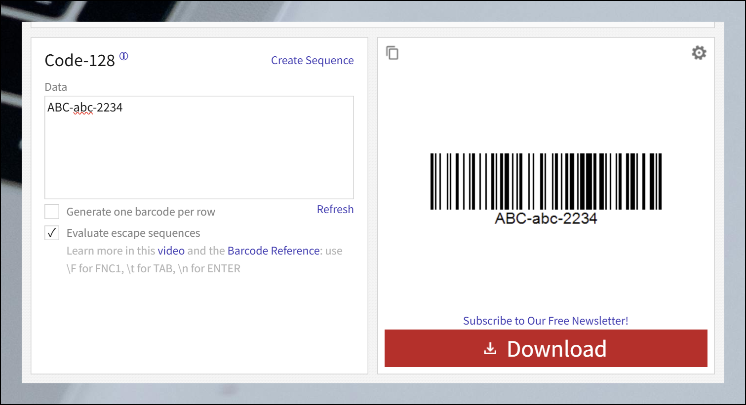Screen dimensions: 746x405
Task: Open the video tutorial link
Action: (x=171, y=251)
